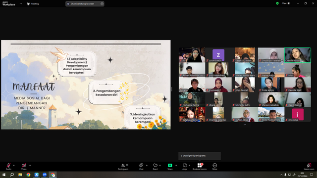The image size is (317, 178).
Task: Click the taskbar clock and date
Action: [303, 175]
